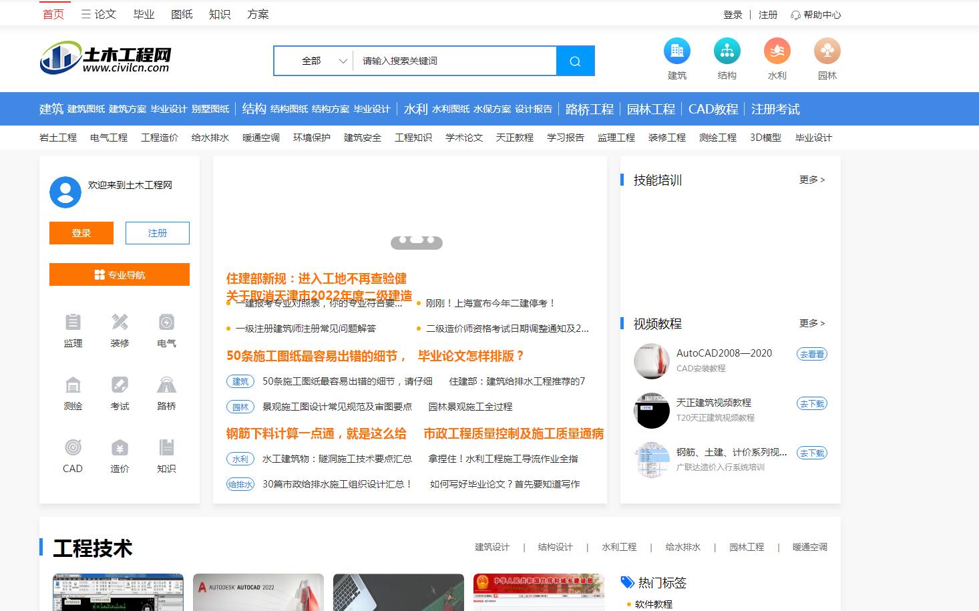Click the 考试 pencil icon

(x=120, y=386)
